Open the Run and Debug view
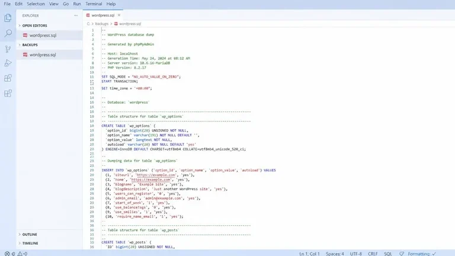 pos(8,63)
